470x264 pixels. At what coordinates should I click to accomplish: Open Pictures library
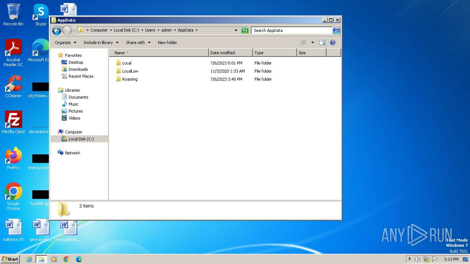point(76,111)
